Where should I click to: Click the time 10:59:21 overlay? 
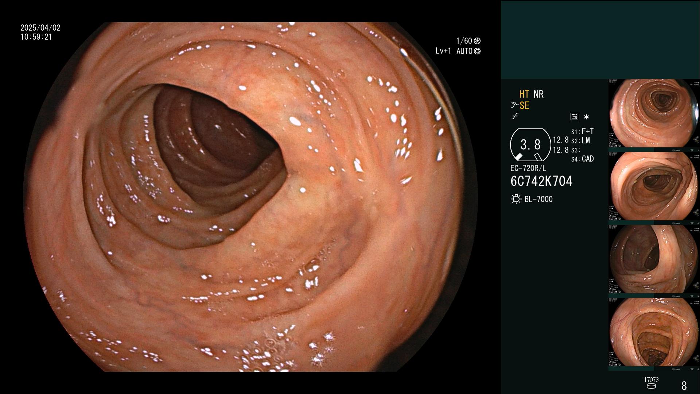coord(36,37)
